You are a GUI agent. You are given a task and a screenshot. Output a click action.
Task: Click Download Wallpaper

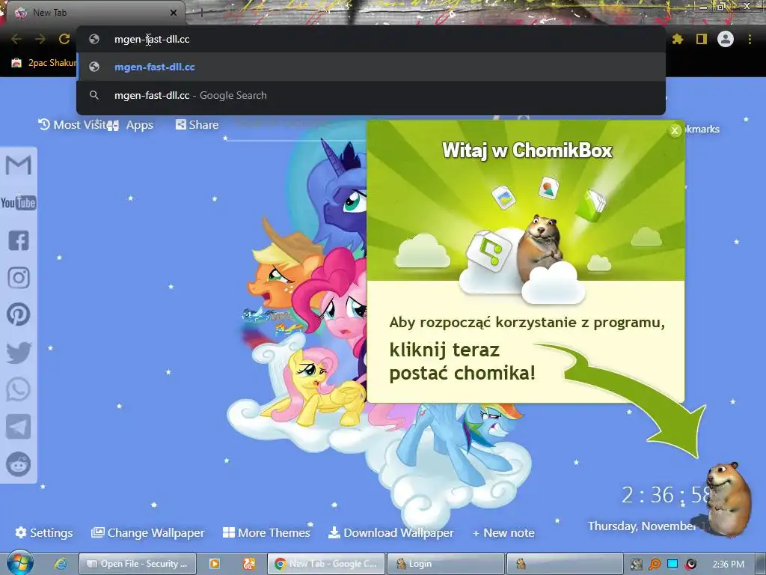pos(390,532)
